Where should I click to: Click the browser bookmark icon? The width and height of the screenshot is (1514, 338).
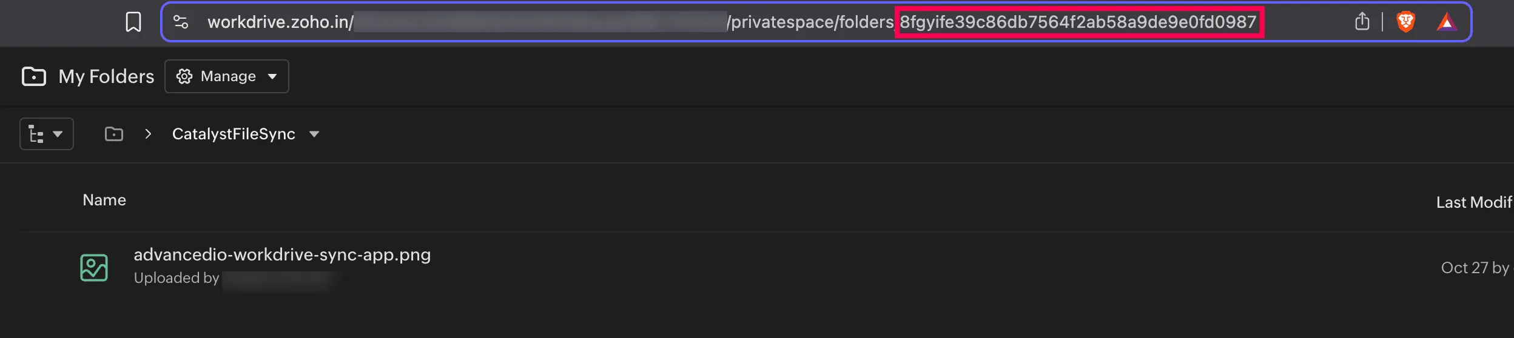click(x=133, y=22)
